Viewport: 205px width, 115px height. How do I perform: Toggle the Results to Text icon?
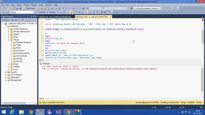pos(83,12)
